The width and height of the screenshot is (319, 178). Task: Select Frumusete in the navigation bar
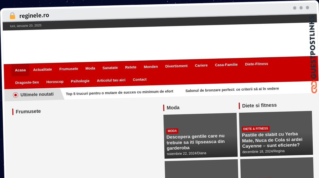(x=69, y=69)
